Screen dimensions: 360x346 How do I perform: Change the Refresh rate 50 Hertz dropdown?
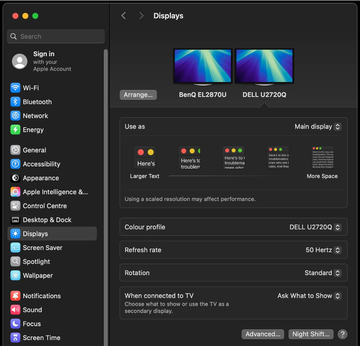coord(323,250)
